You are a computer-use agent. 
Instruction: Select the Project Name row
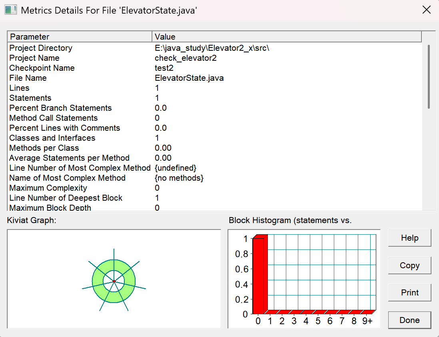click(x=215, y=58)
